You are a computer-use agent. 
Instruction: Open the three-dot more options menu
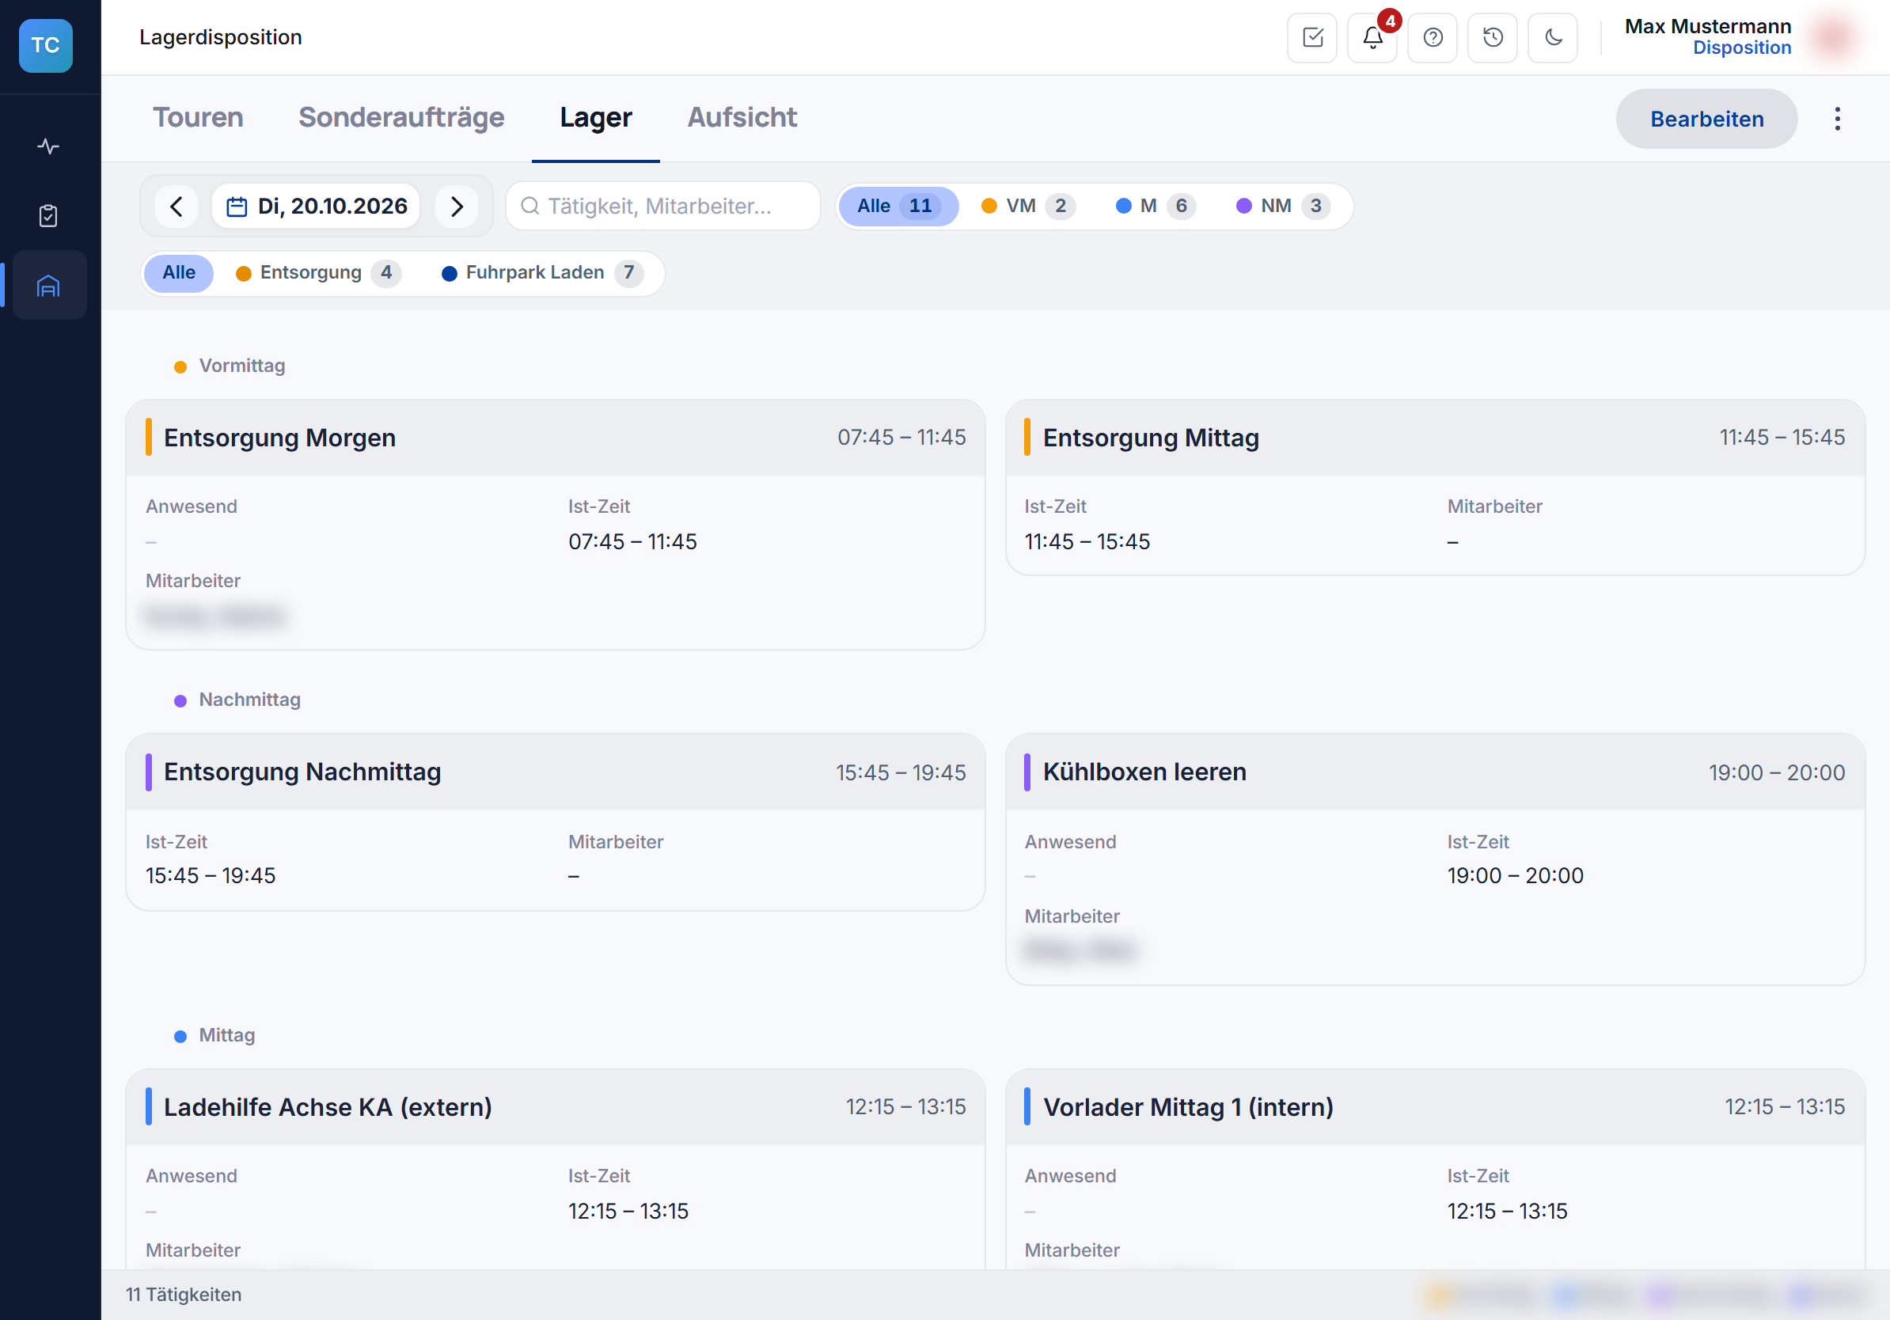click(1836, 119)
